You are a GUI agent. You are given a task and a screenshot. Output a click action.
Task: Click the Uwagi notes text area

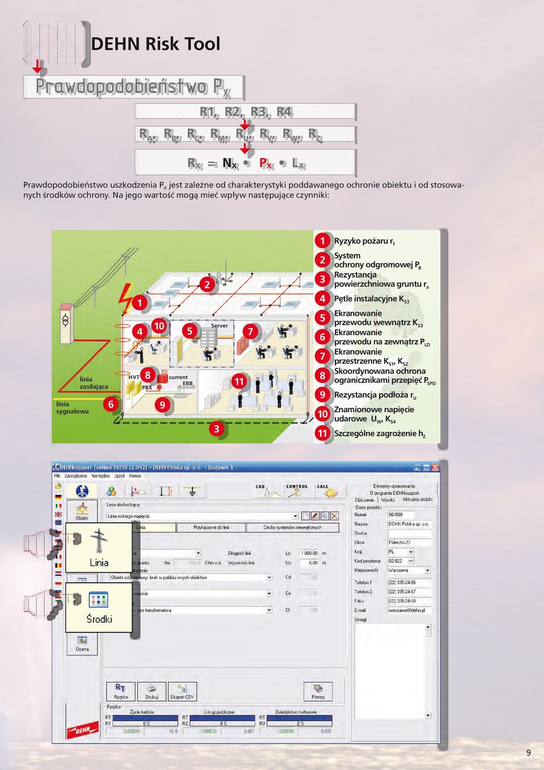[x=390, y=671]
